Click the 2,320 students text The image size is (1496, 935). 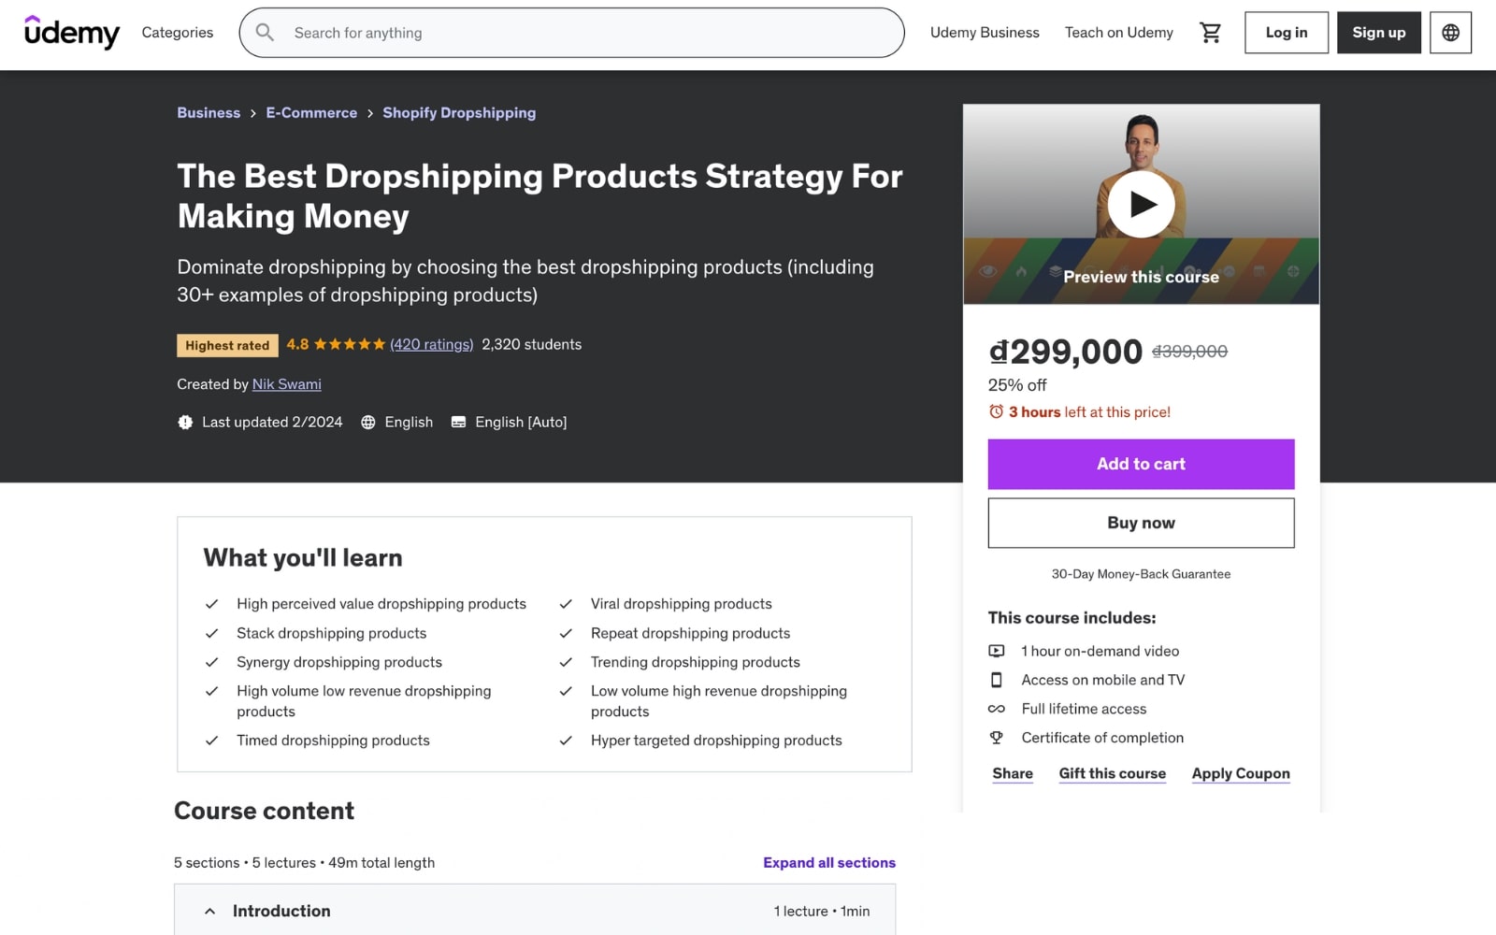click(x=532, y=344)
